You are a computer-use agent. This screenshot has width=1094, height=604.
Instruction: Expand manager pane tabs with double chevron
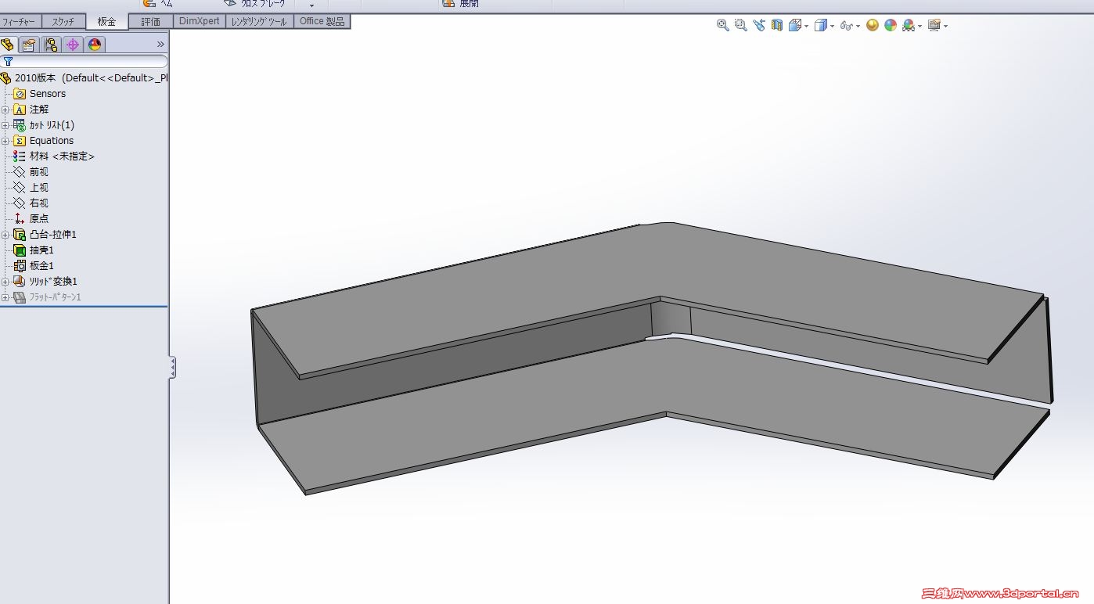click(160, 45)
